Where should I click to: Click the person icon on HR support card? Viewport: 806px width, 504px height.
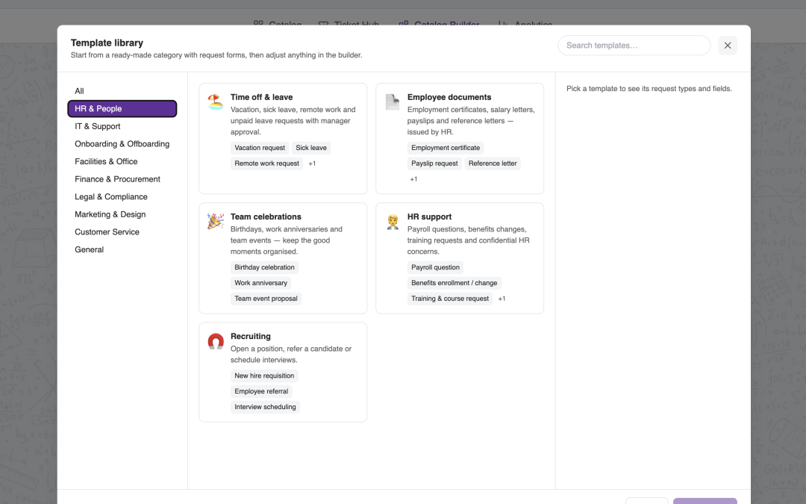[393, 221]
